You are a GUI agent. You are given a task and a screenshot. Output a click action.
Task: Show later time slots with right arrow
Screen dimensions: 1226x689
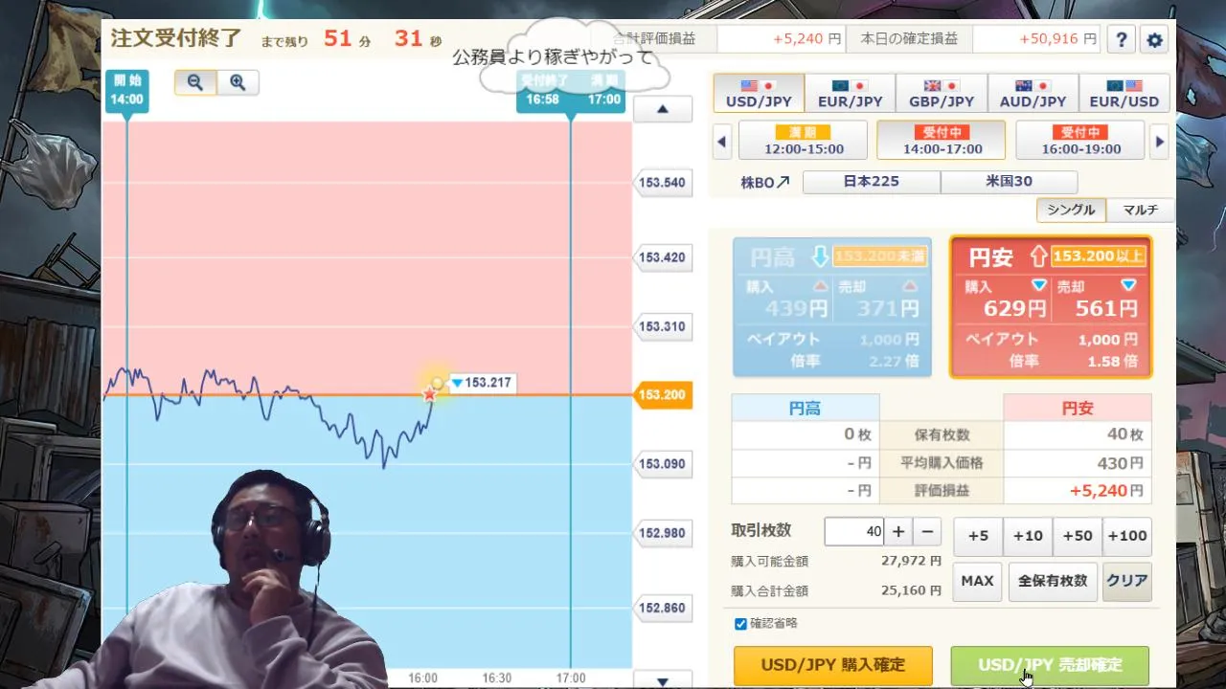(x=1160, y=142)
